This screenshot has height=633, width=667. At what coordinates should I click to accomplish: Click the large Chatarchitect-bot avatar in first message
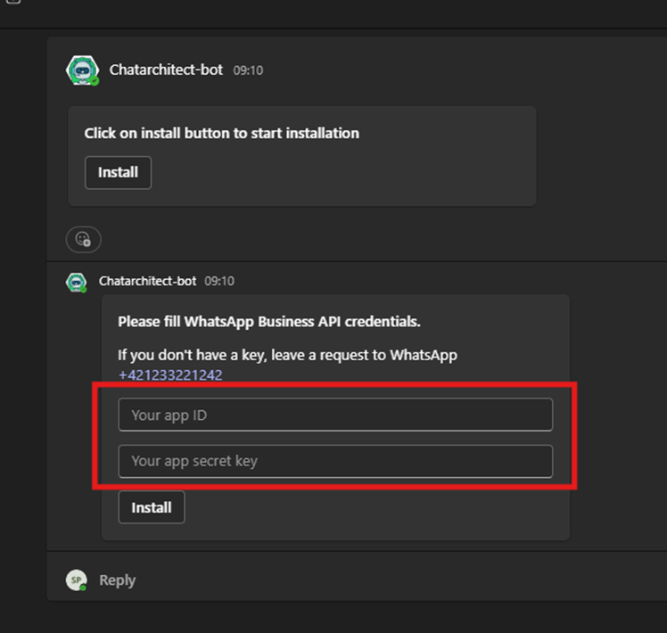pyautogui.click(x=83, y=70)
